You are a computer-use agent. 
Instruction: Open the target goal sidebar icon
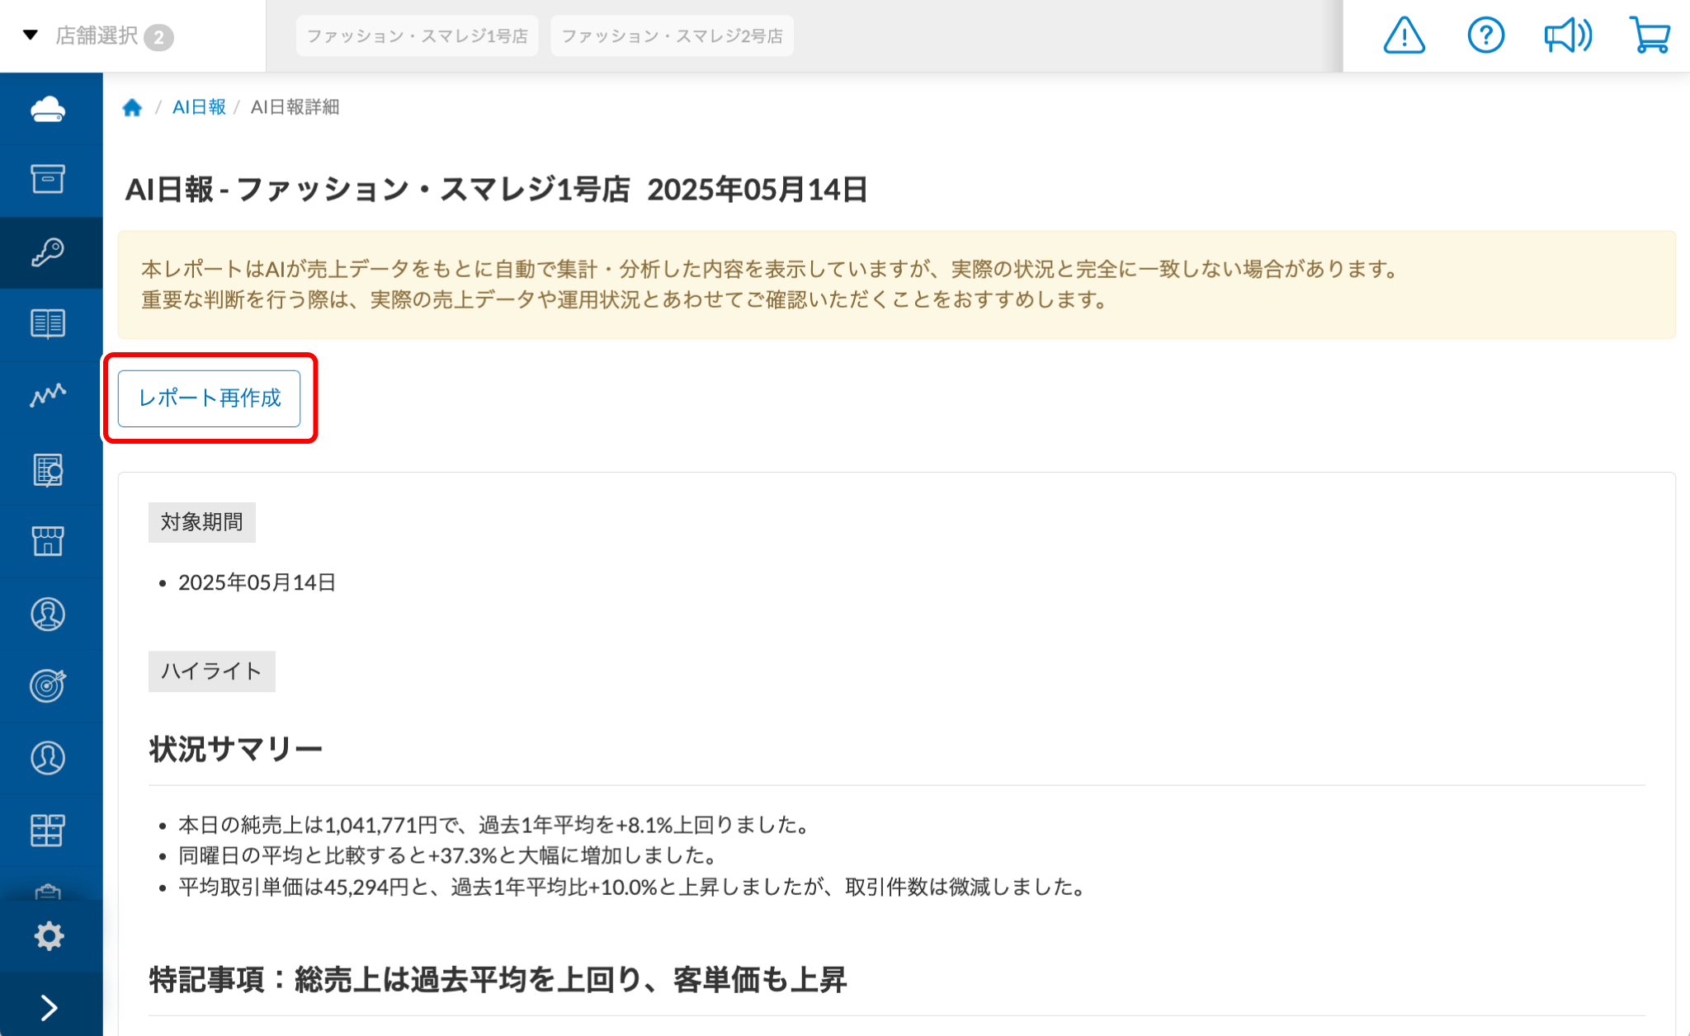48,685
